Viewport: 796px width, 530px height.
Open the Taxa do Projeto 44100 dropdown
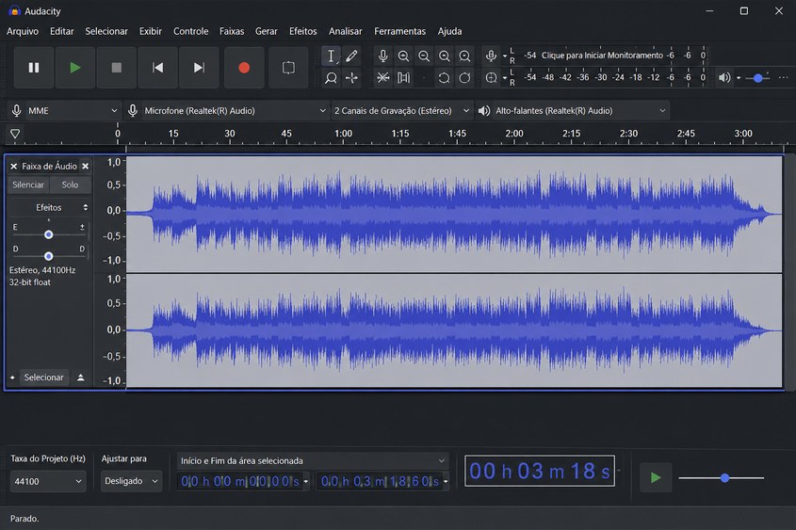[x=48, y=481]
